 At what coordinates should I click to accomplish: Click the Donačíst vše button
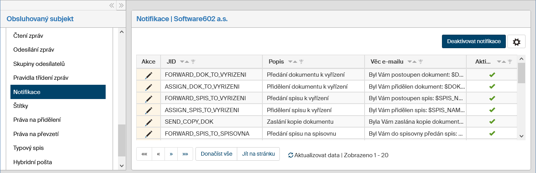[216, 154]
